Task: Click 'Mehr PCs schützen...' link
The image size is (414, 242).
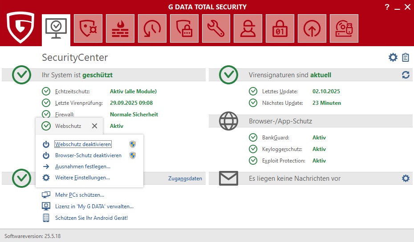Action: click(x=79, y=194)
